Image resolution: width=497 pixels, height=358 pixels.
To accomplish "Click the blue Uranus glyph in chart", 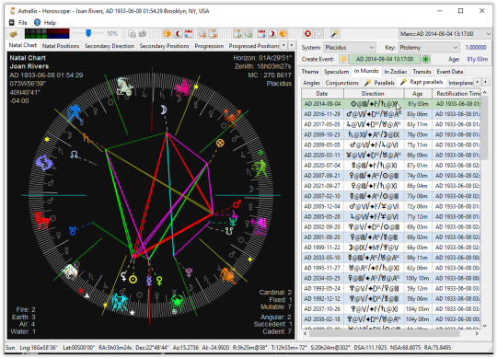I will (x=73, y=230).
